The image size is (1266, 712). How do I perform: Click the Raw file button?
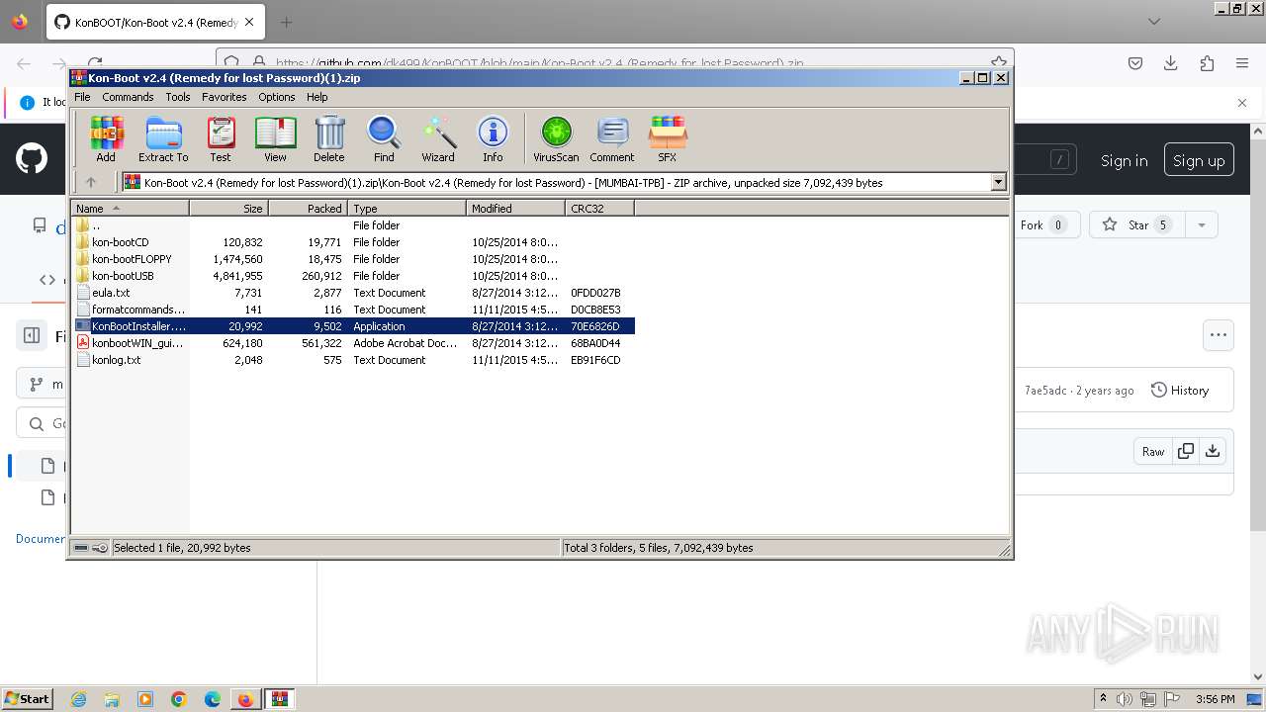(x=1153, y=451)
